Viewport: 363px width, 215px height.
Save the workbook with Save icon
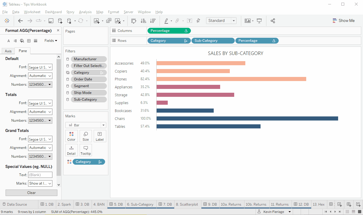pyautogui.click(x=51, y=21)
